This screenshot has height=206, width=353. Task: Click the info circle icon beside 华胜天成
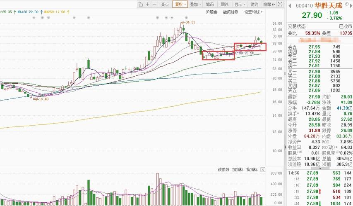(347, 4)
